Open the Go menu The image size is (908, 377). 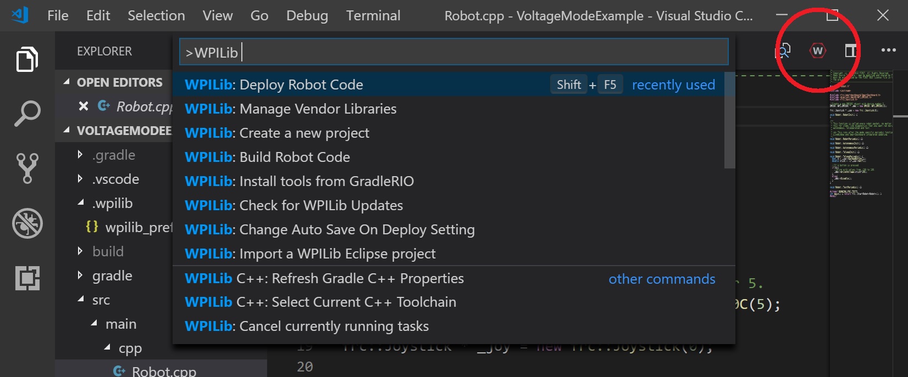(259, 16)
